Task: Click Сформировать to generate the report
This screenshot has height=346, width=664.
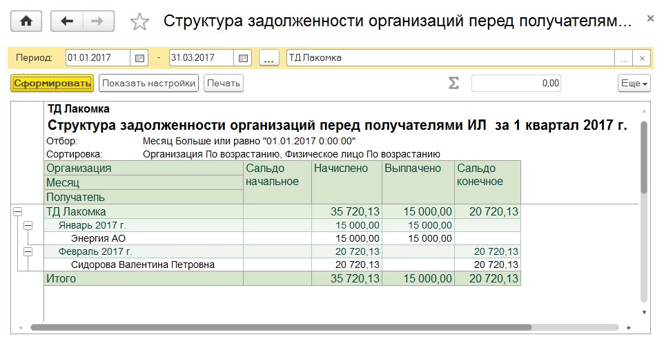Action: 52,84
